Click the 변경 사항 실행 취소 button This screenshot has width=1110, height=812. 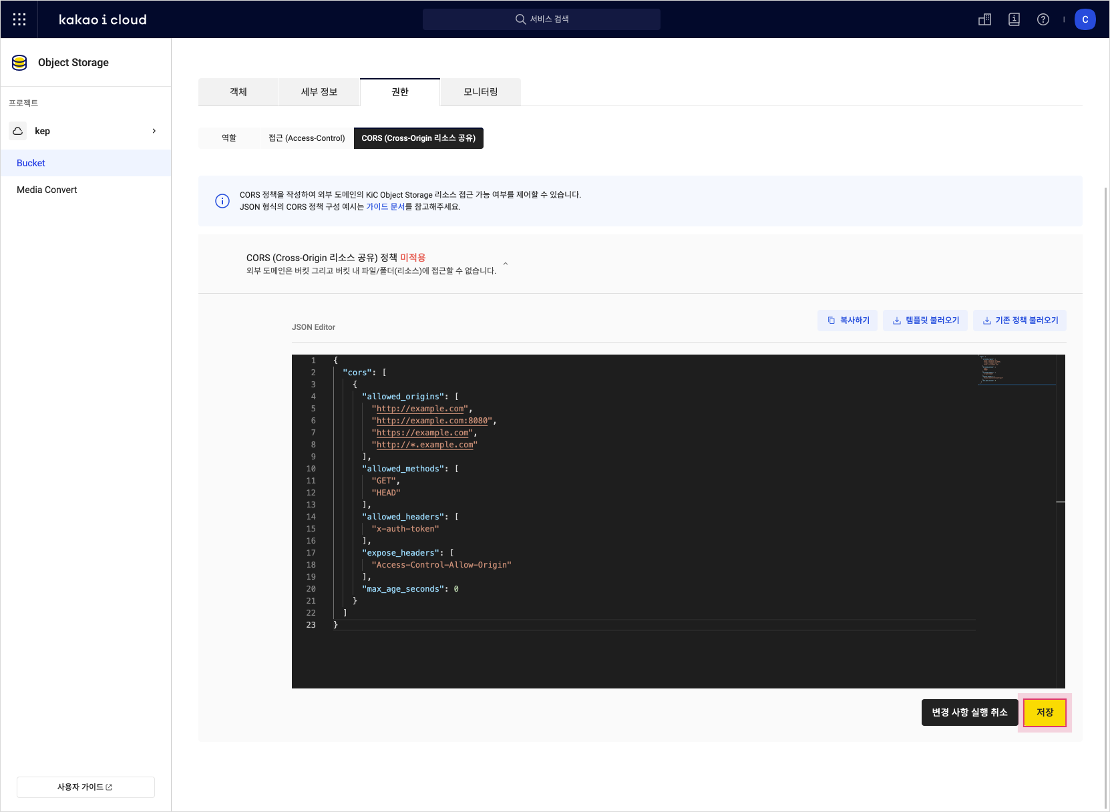tap(970, 713)
